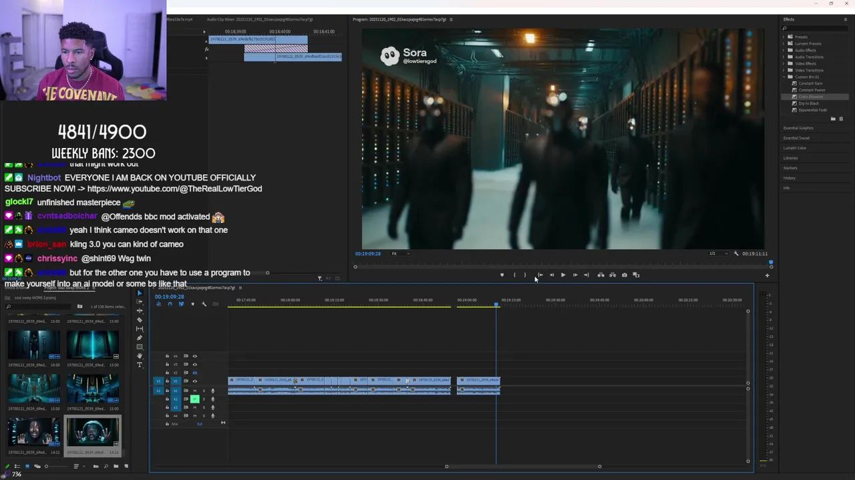Expand Video Effects folder

[x=784, y=63]
